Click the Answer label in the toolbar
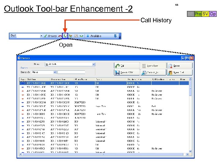The width and height of the screenshot is (220, 165). (x=52, y=36)
